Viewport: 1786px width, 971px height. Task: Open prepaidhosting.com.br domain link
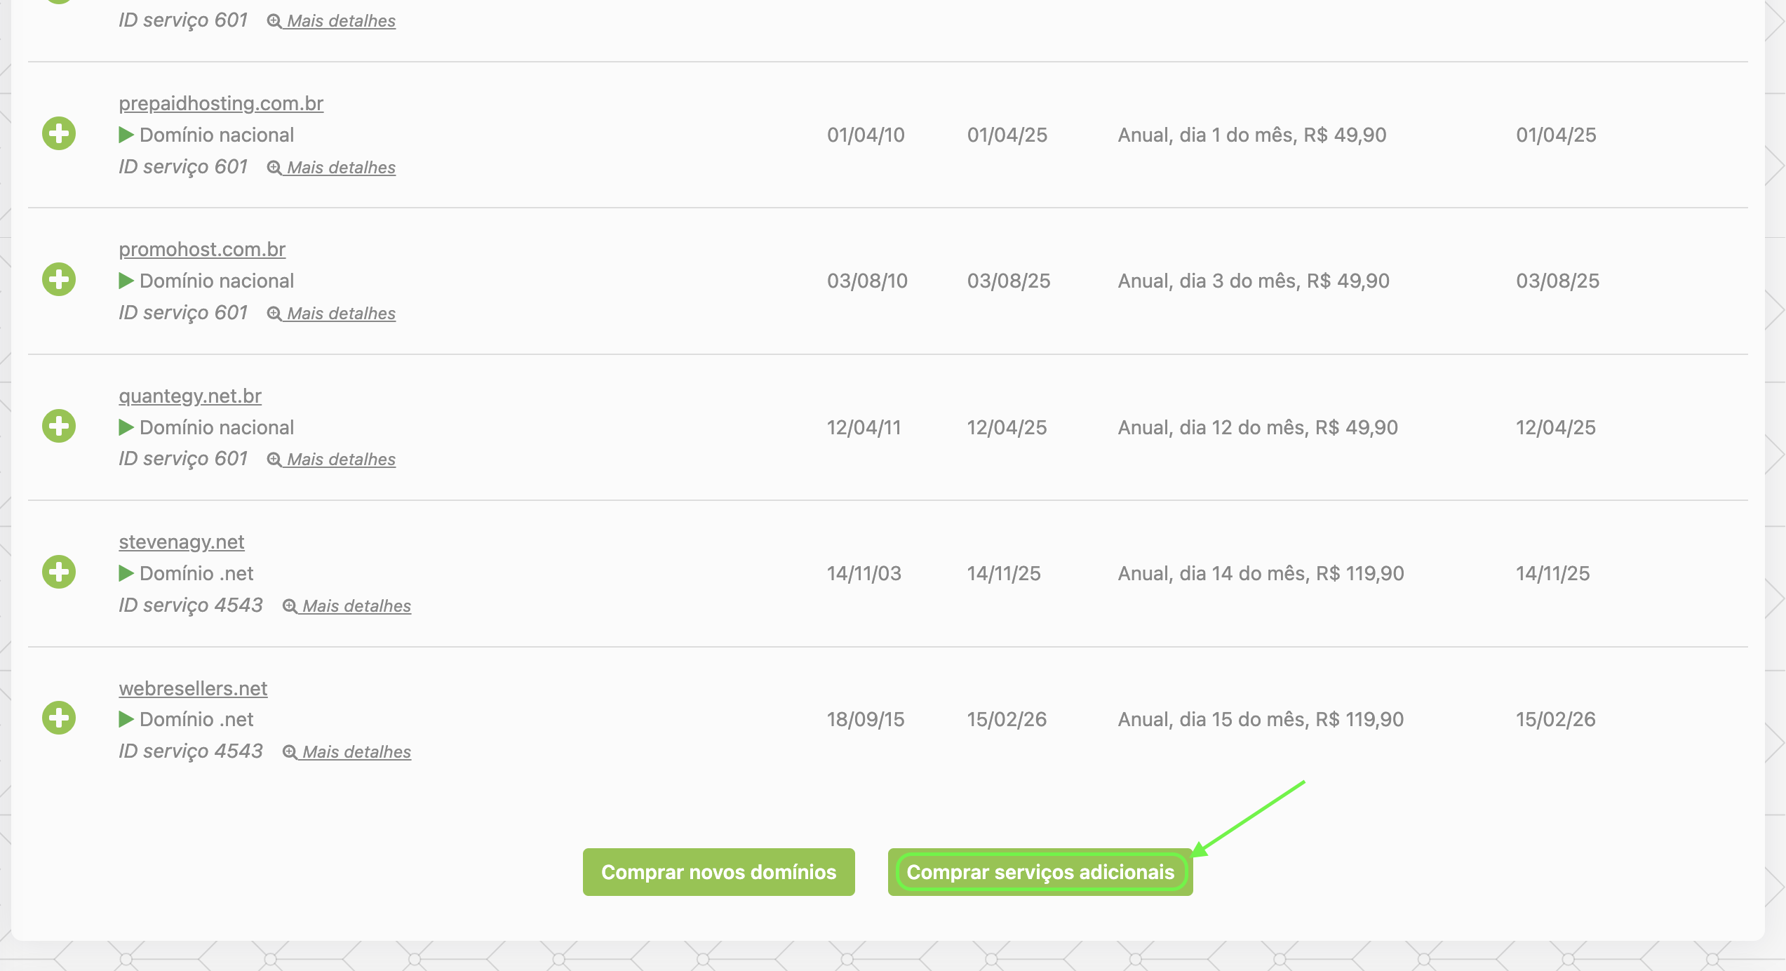point(221,103)
